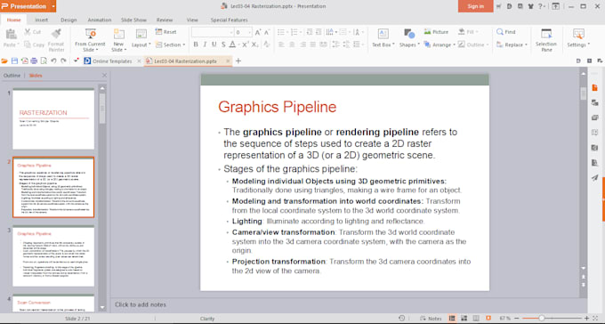Click the Undo arrow
The width and height of the screenshot is (605, 324).
[x=53, y=61]
